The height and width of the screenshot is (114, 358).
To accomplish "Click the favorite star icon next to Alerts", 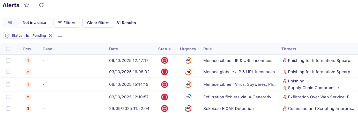I will [27, 5].
